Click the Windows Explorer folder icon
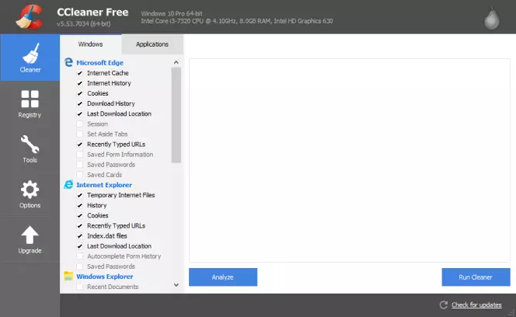 click(68, 276)
